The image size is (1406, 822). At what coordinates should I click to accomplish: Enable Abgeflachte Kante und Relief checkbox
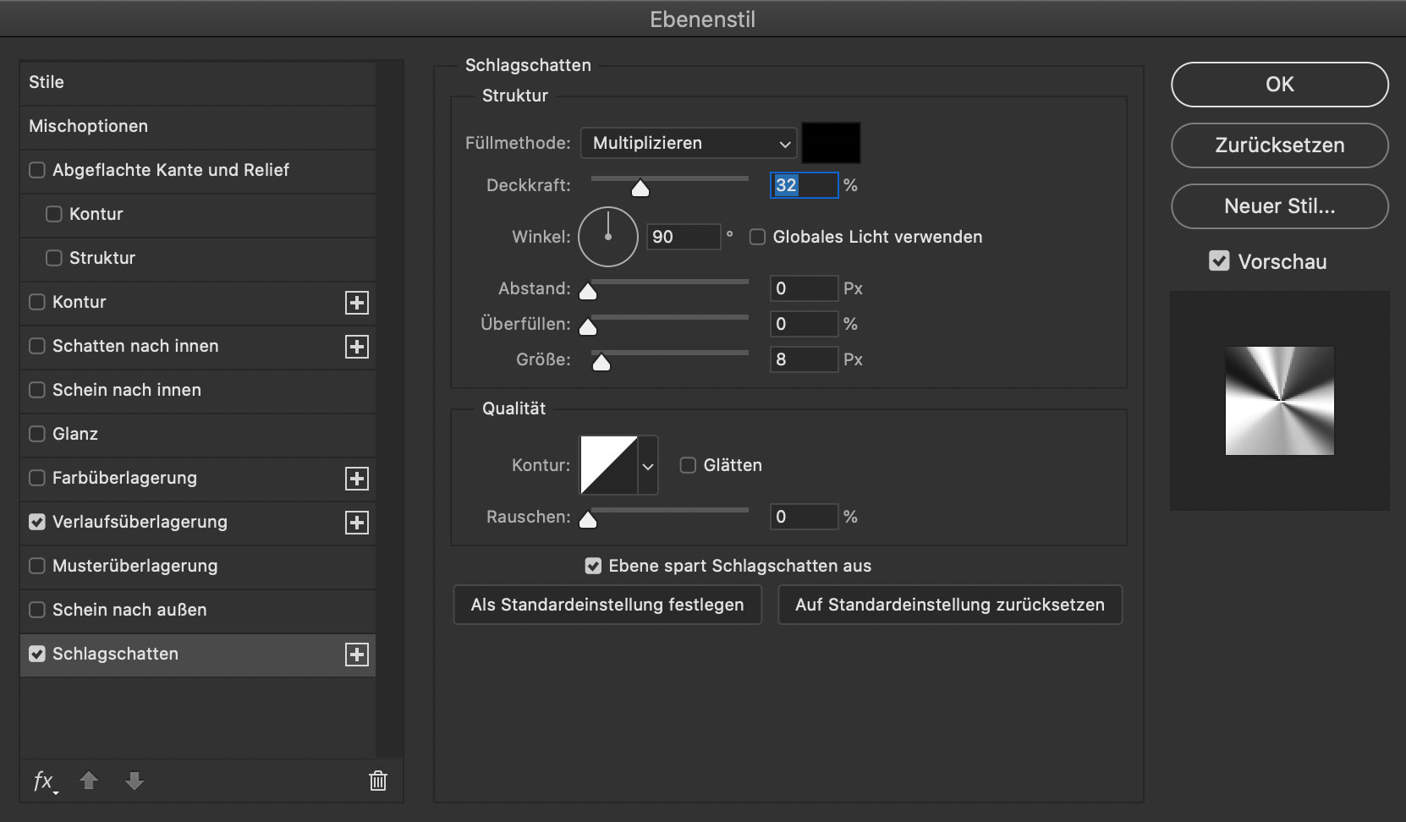pyautogui.click(x=37, y=170)
